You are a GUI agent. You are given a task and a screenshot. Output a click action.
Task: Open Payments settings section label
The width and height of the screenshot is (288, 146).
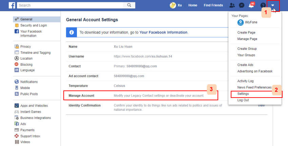tap(27, 130)
